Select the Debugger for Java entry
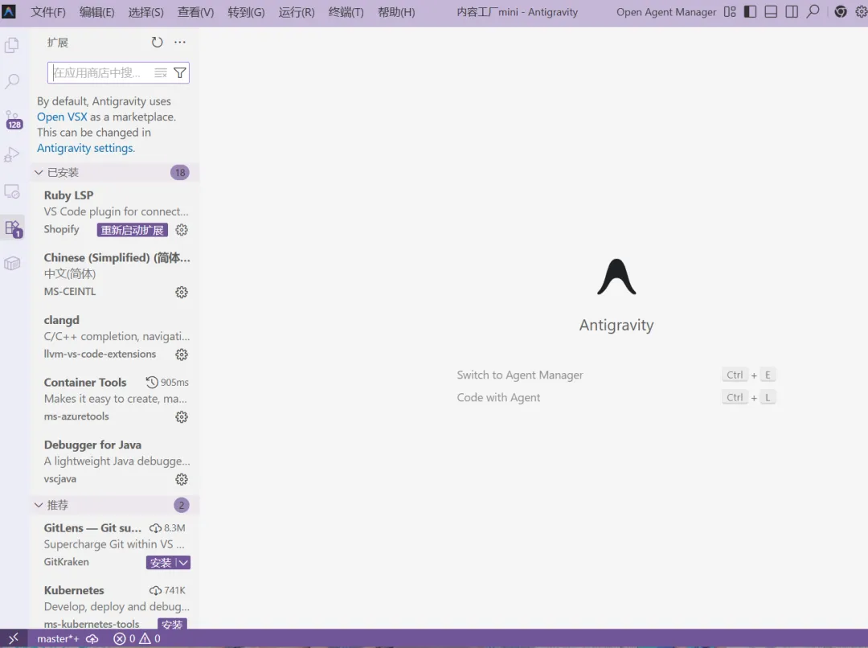Image resolution: width=868 pixels, height=648 pixels. (115, 462)
